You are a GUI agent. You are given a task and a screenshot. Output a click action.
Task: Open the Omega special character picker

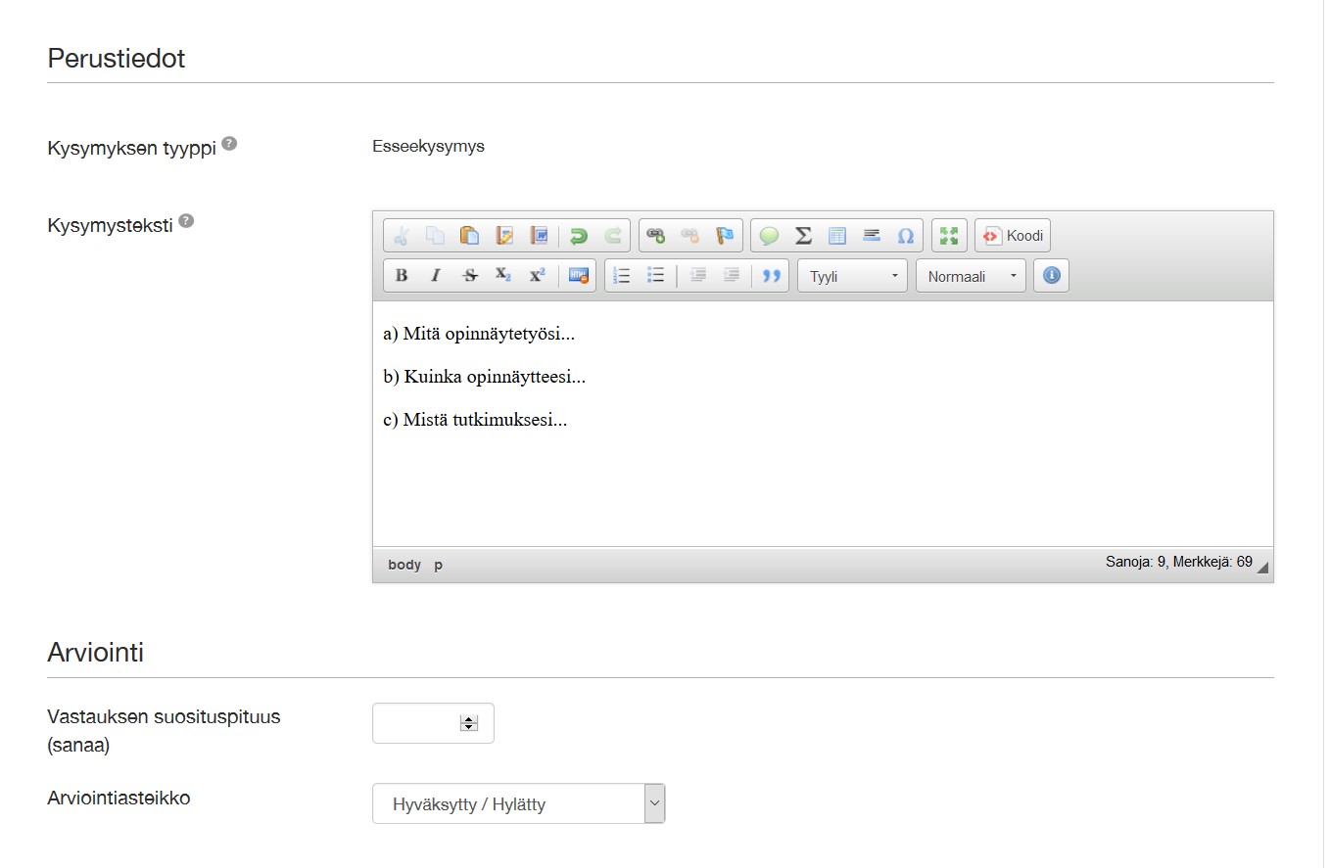[x=906, y=236]
